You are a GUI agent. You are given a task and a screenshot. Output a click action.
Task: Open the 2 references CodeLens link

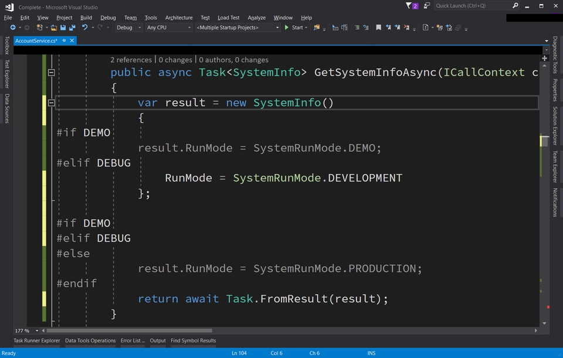(130, 60)
